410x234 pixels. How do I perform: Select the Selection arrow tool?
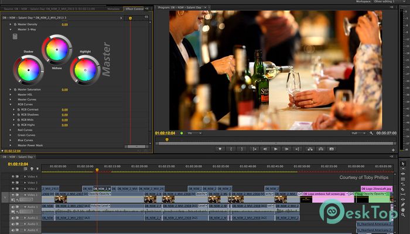coord(403,164)
